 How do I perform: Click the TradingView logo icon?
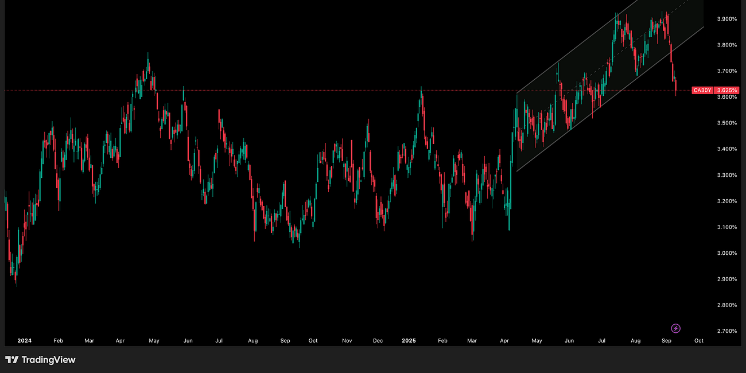pyautogui.click(x=13, y=360)
